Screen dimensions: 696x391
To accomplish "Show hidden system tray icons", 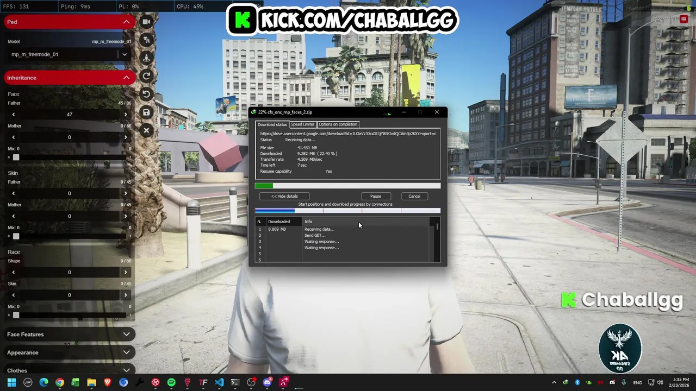I will point(554,382).
